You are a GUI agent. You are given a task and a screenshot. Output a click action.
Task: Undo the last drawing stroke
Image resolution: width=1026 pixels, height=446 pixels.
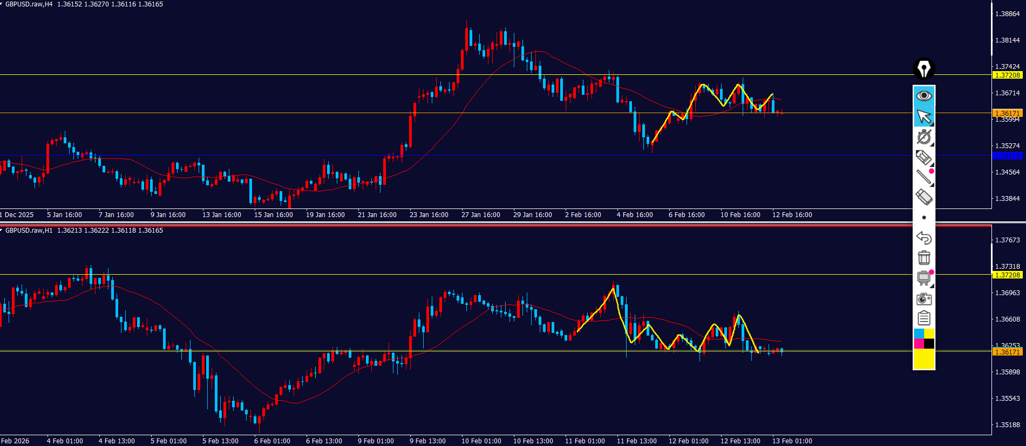coord(924,238)
